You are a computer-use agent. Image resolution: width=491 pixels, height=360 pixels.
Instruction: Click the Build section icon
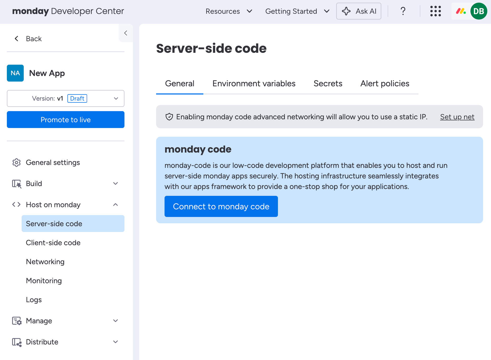tap(17, 184)
